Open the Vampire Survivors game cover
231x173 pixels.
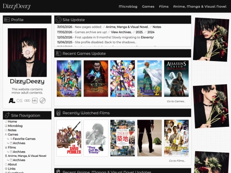coord(96,79)
